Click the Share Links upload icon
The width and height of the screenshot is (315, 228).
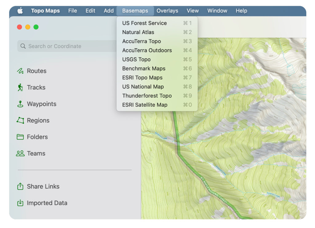click(x=20, y=186)
